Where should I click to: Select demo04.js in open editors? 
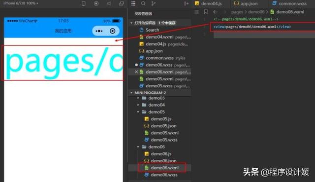click(160, 44)
